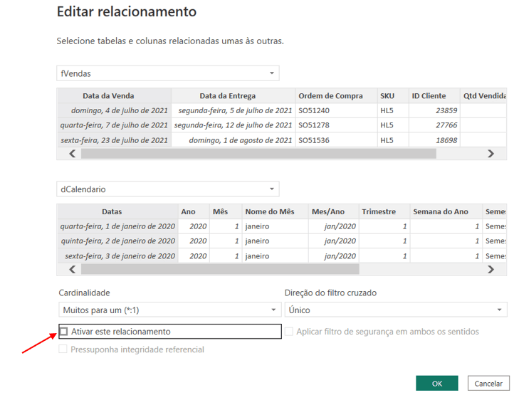Click left arrow of fVendas table scrollbar
The image size is (514, 395).
73,154
